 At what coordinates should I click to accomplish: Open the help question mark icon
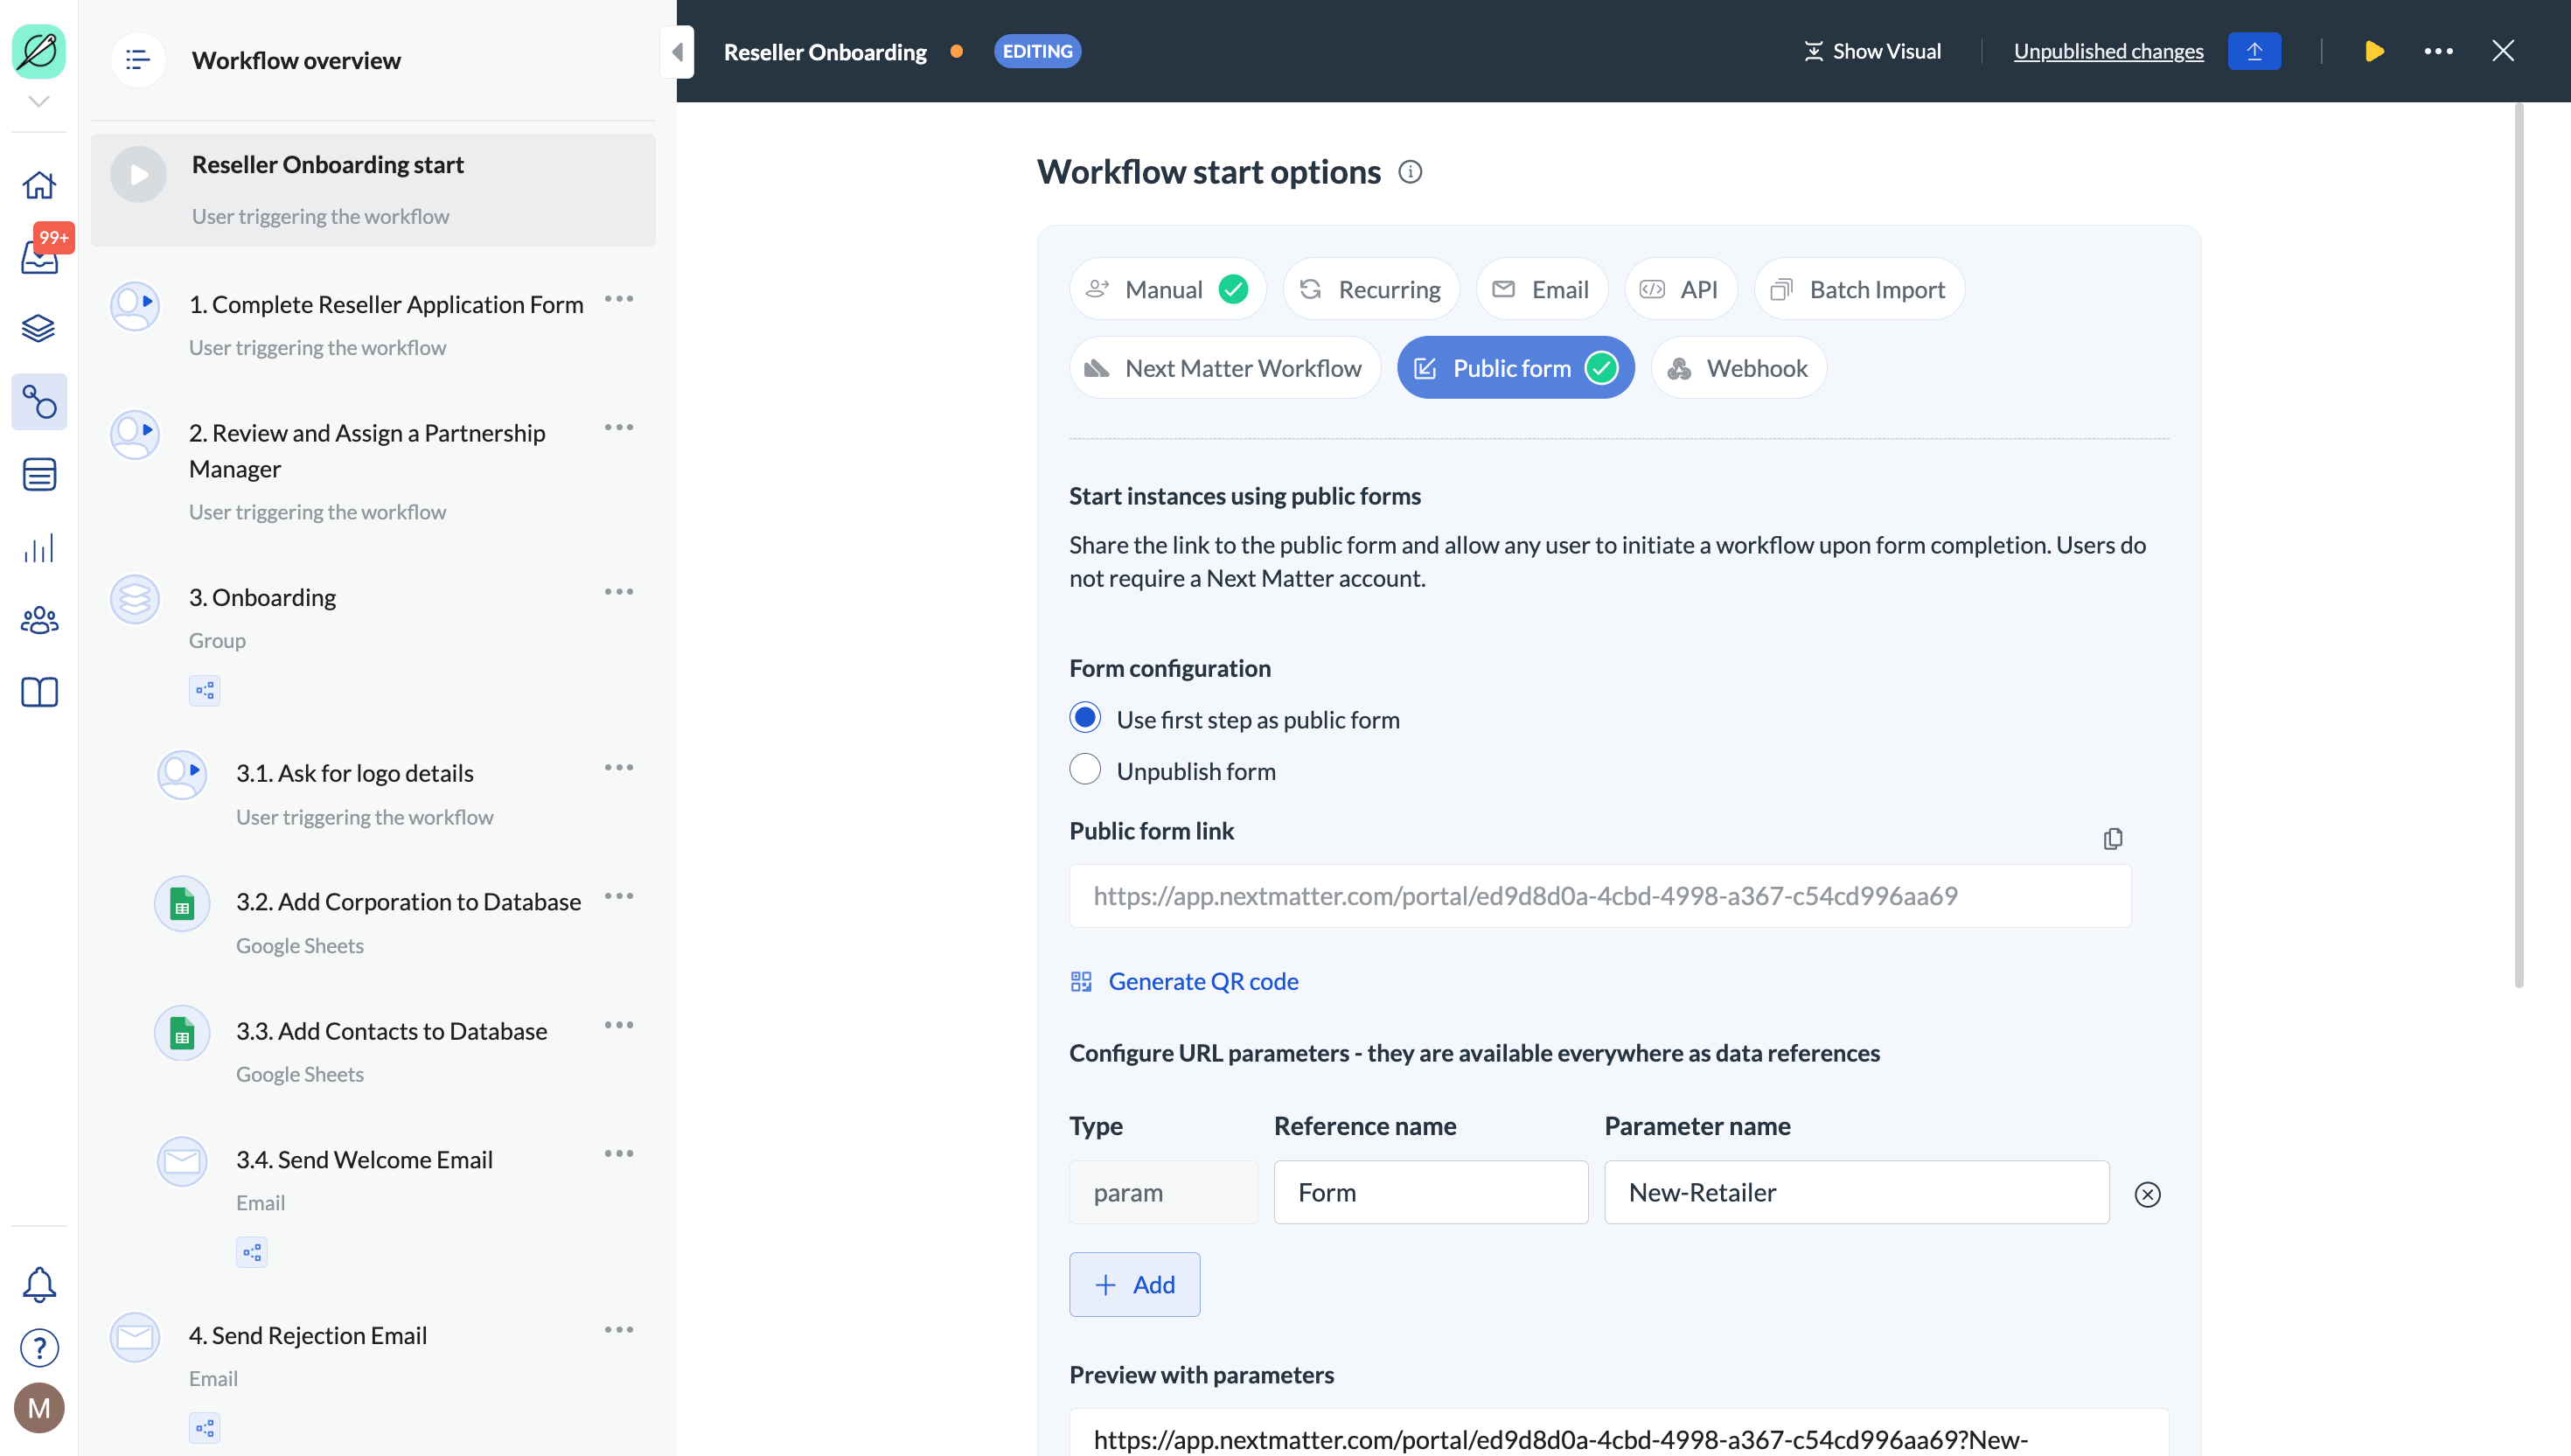(x=39, y=1348)
